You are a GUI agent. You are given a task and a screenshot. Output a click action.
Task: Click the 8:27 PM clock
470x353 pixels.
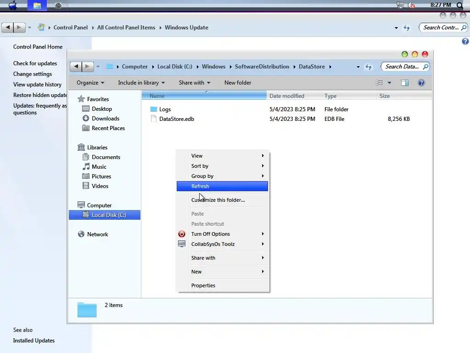441,5
